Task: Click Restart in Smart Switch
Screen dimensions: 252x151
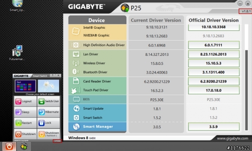Action: click(25, 123)
